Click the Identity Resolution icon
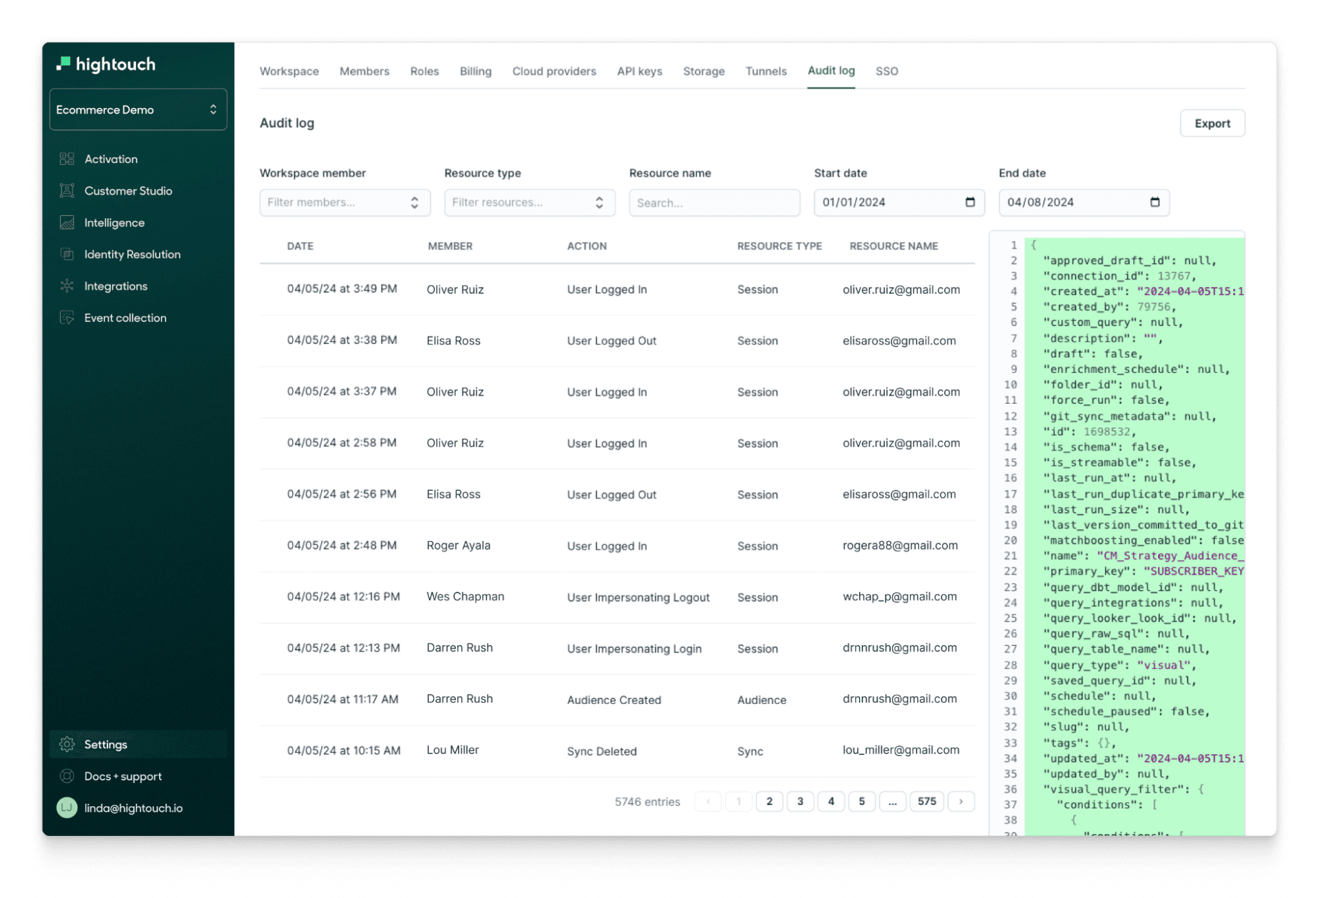The height and width of the screenshot is (898, 1319). point(68,254)
